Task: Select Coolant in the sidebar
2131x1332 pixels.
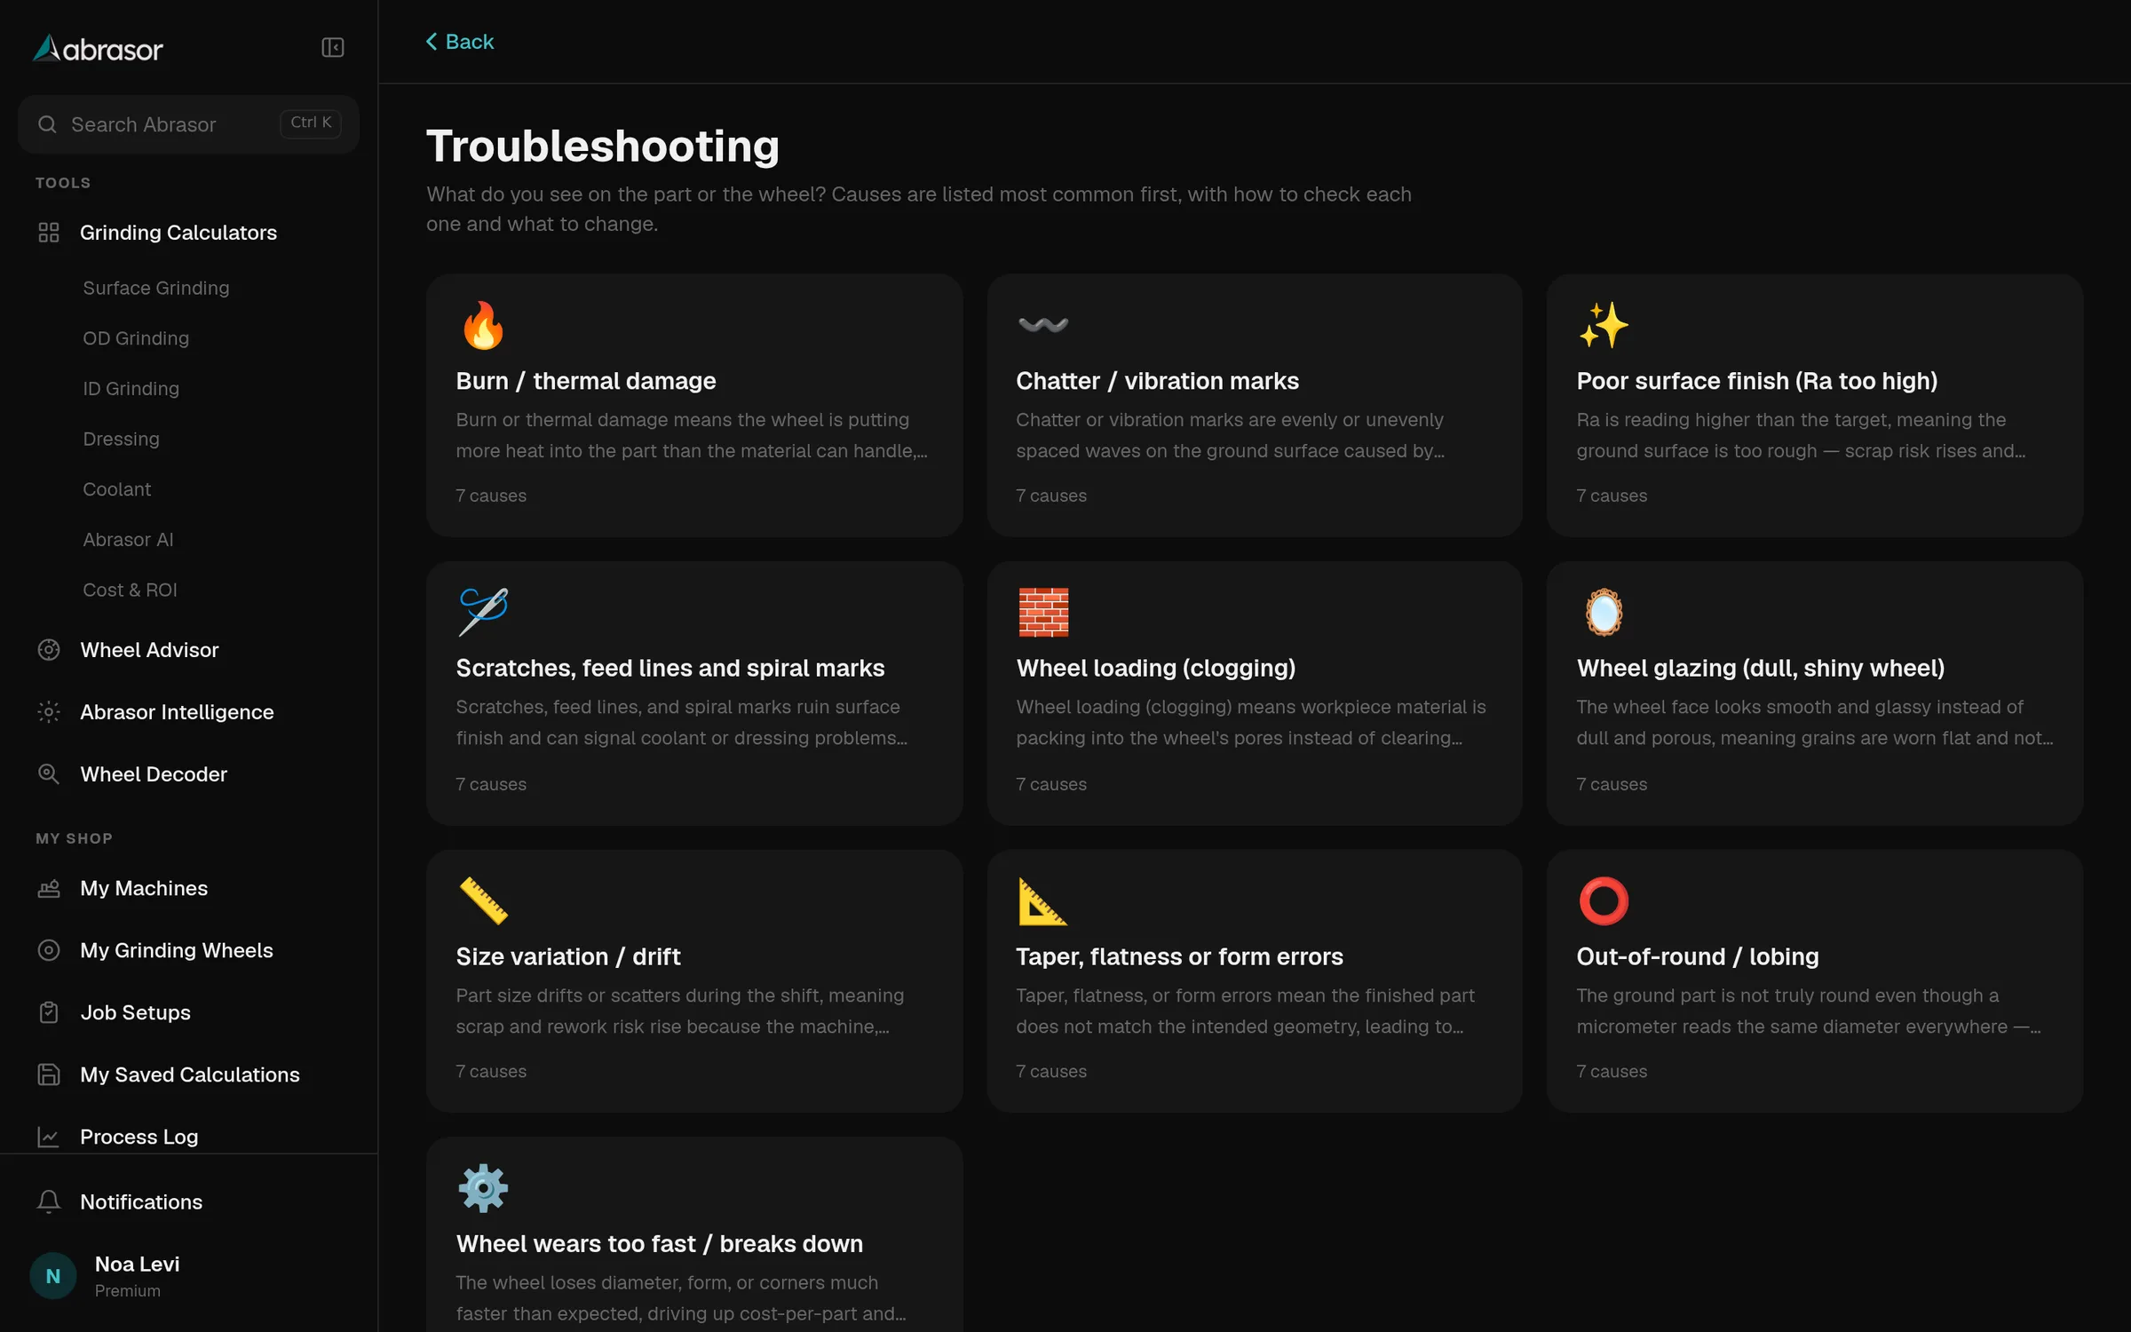Action: pos(117,489)
